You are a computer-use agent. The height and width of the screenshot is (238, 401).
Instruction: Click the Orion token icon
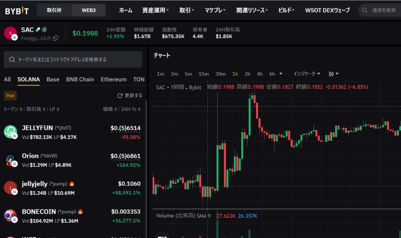point(11,160)
